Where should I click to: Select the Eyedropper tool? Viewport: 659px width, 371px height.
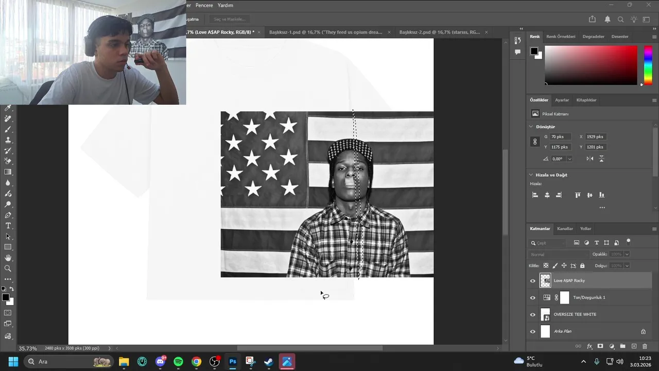pyautogui.click(x=8, y=108)
